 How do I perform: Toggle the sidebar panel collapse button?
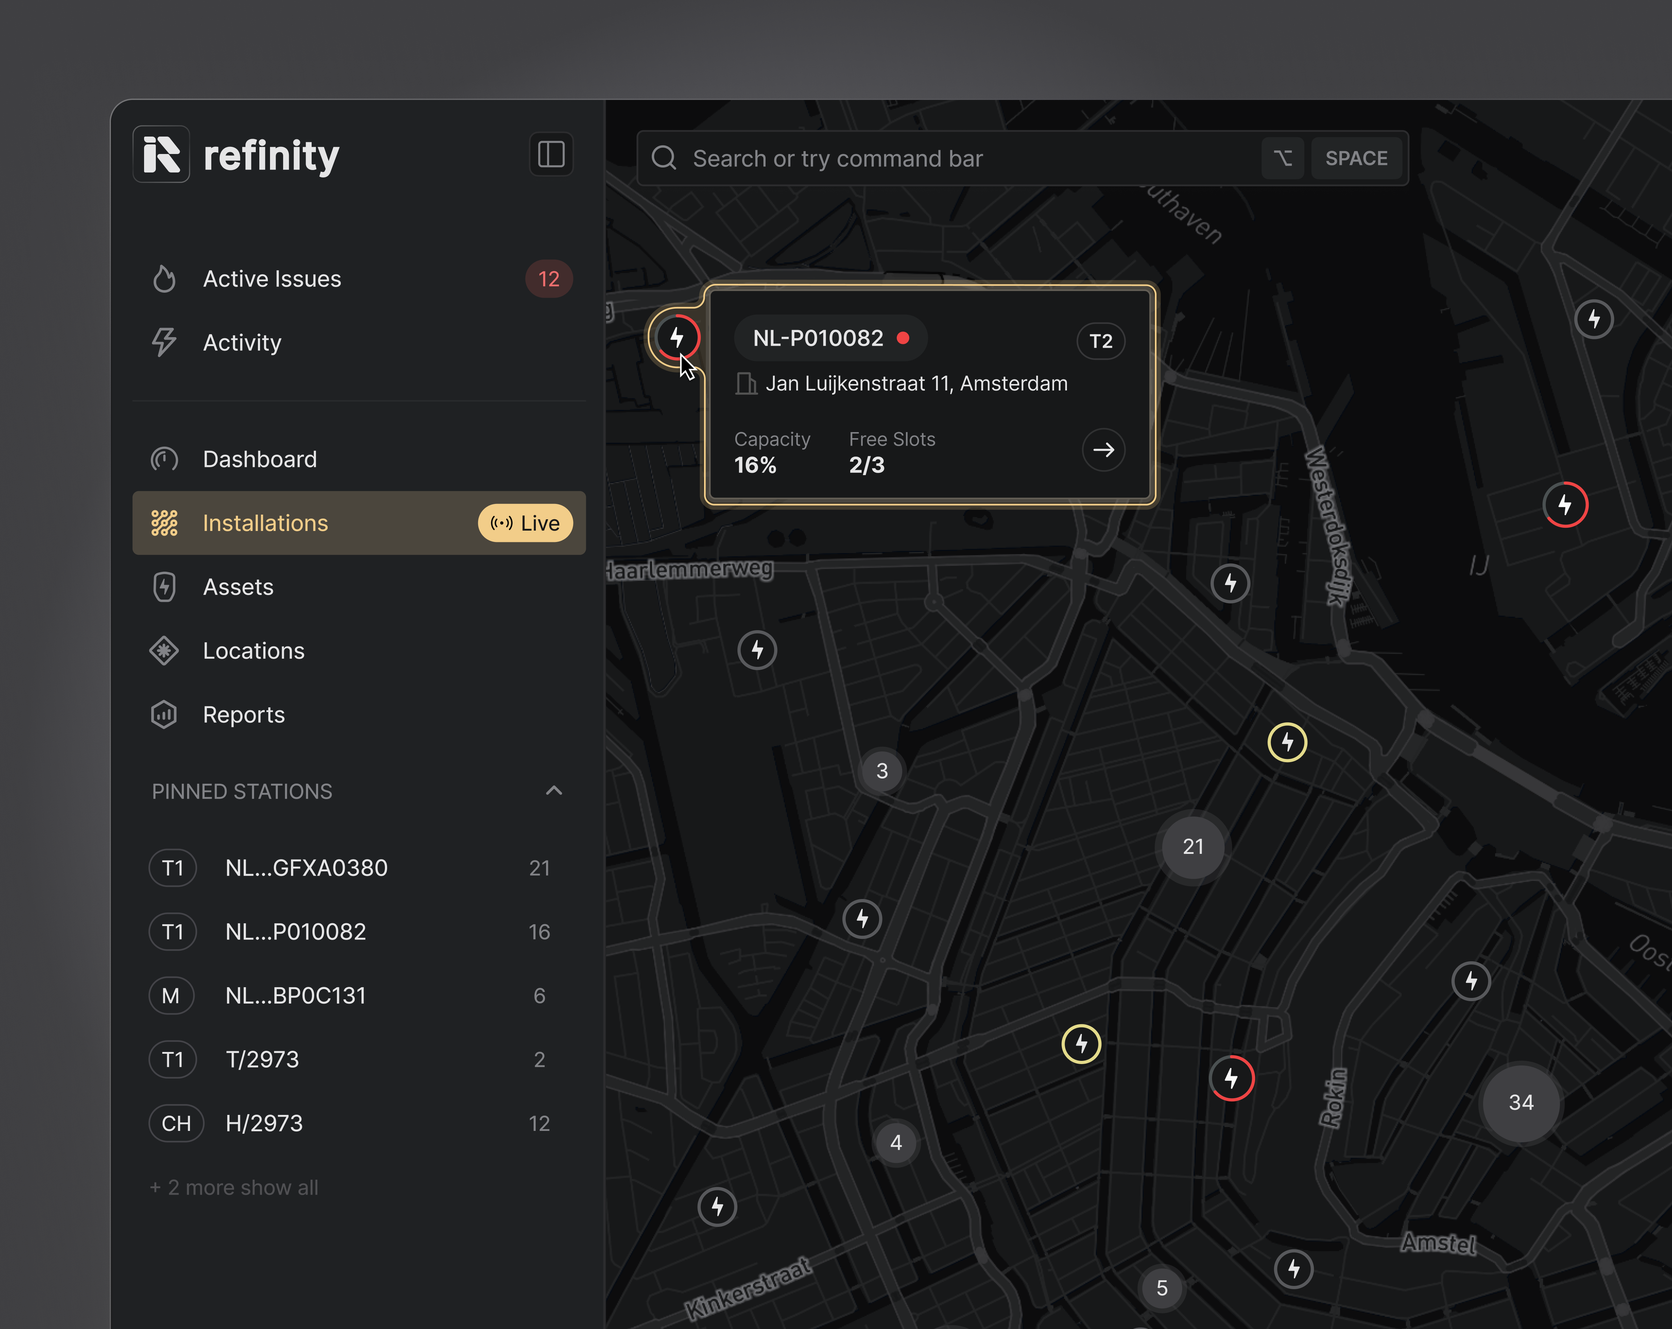(551, 154)
